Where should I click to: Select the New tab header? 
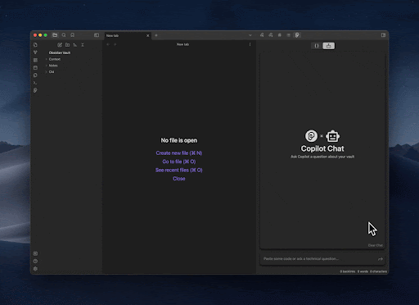tap(128, 35)
